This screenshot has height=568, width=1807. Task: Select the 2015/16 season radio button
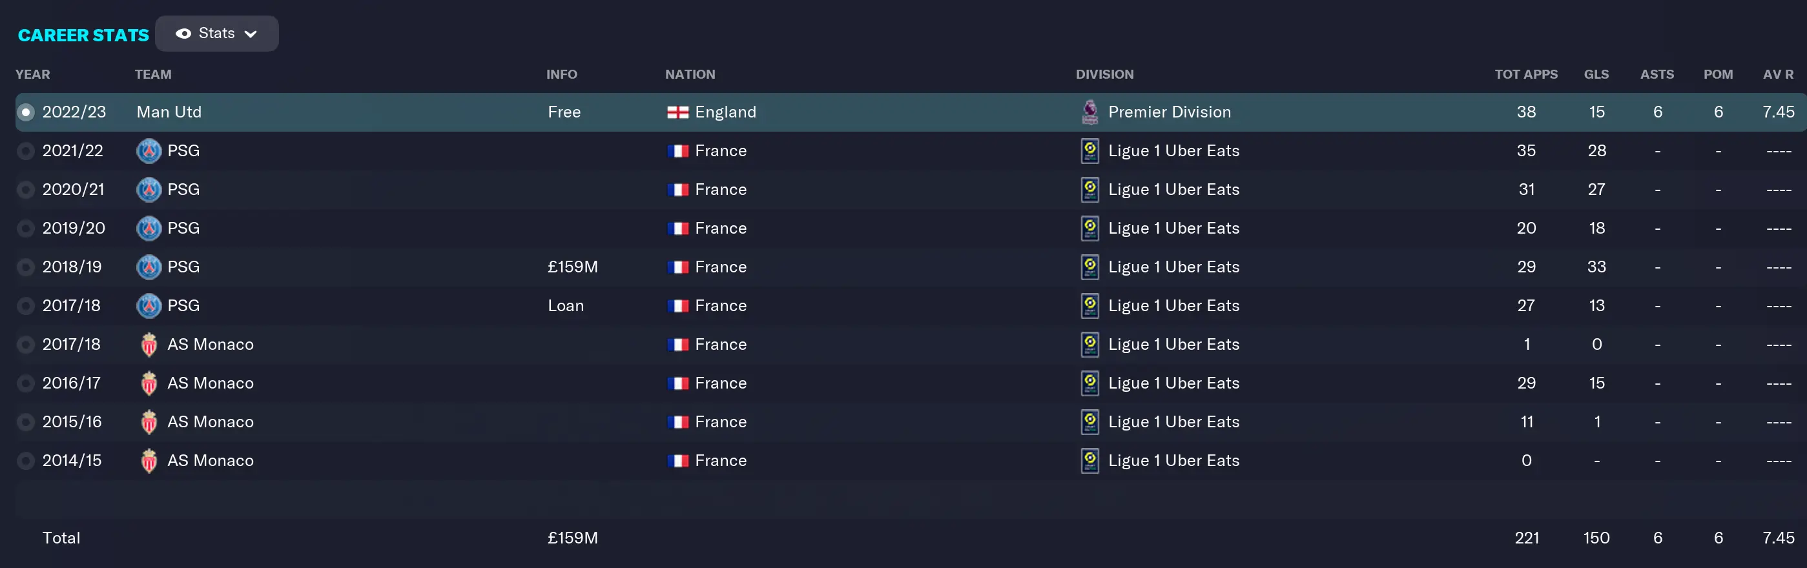point(26,422)
